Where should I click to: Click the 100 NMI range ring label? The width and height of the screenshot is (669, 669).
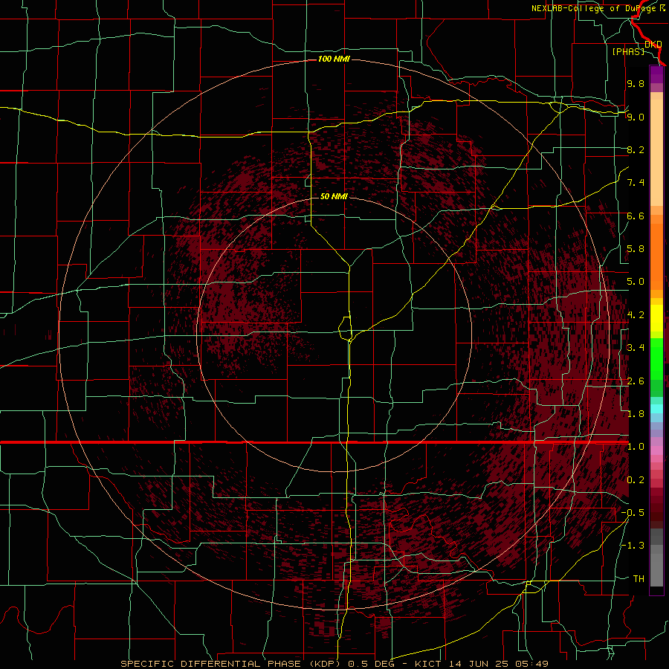334,59
